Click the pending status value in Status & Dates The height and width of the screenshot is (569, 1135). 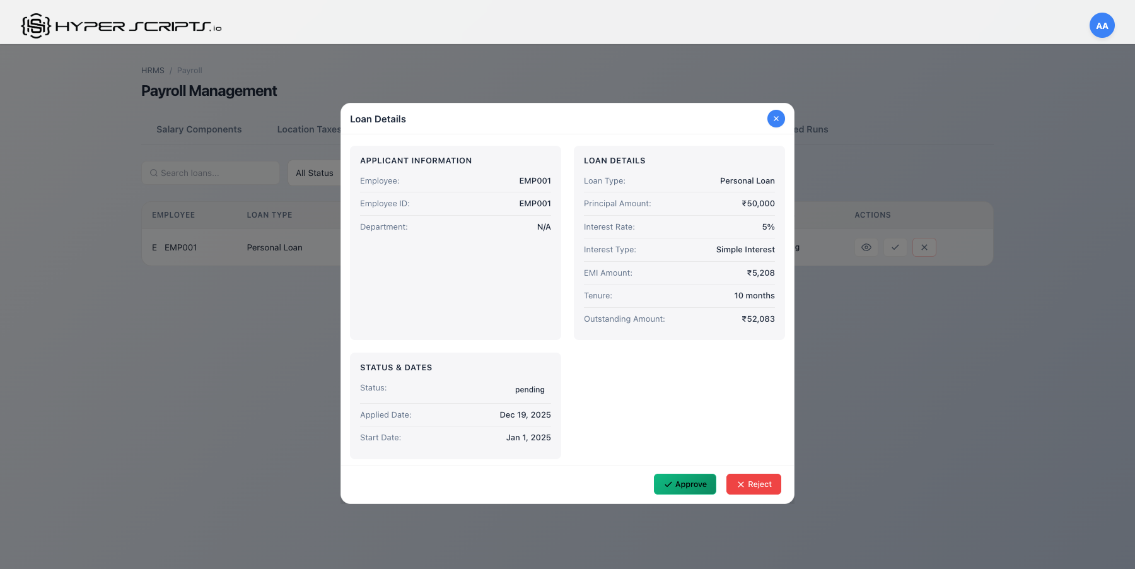[x=530, y=389]
